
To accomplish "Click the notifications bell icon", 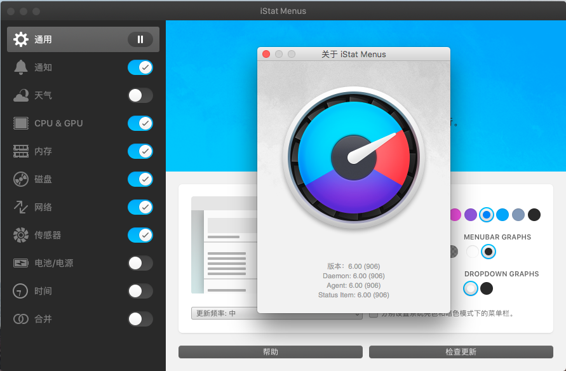I will click(21, 67).
